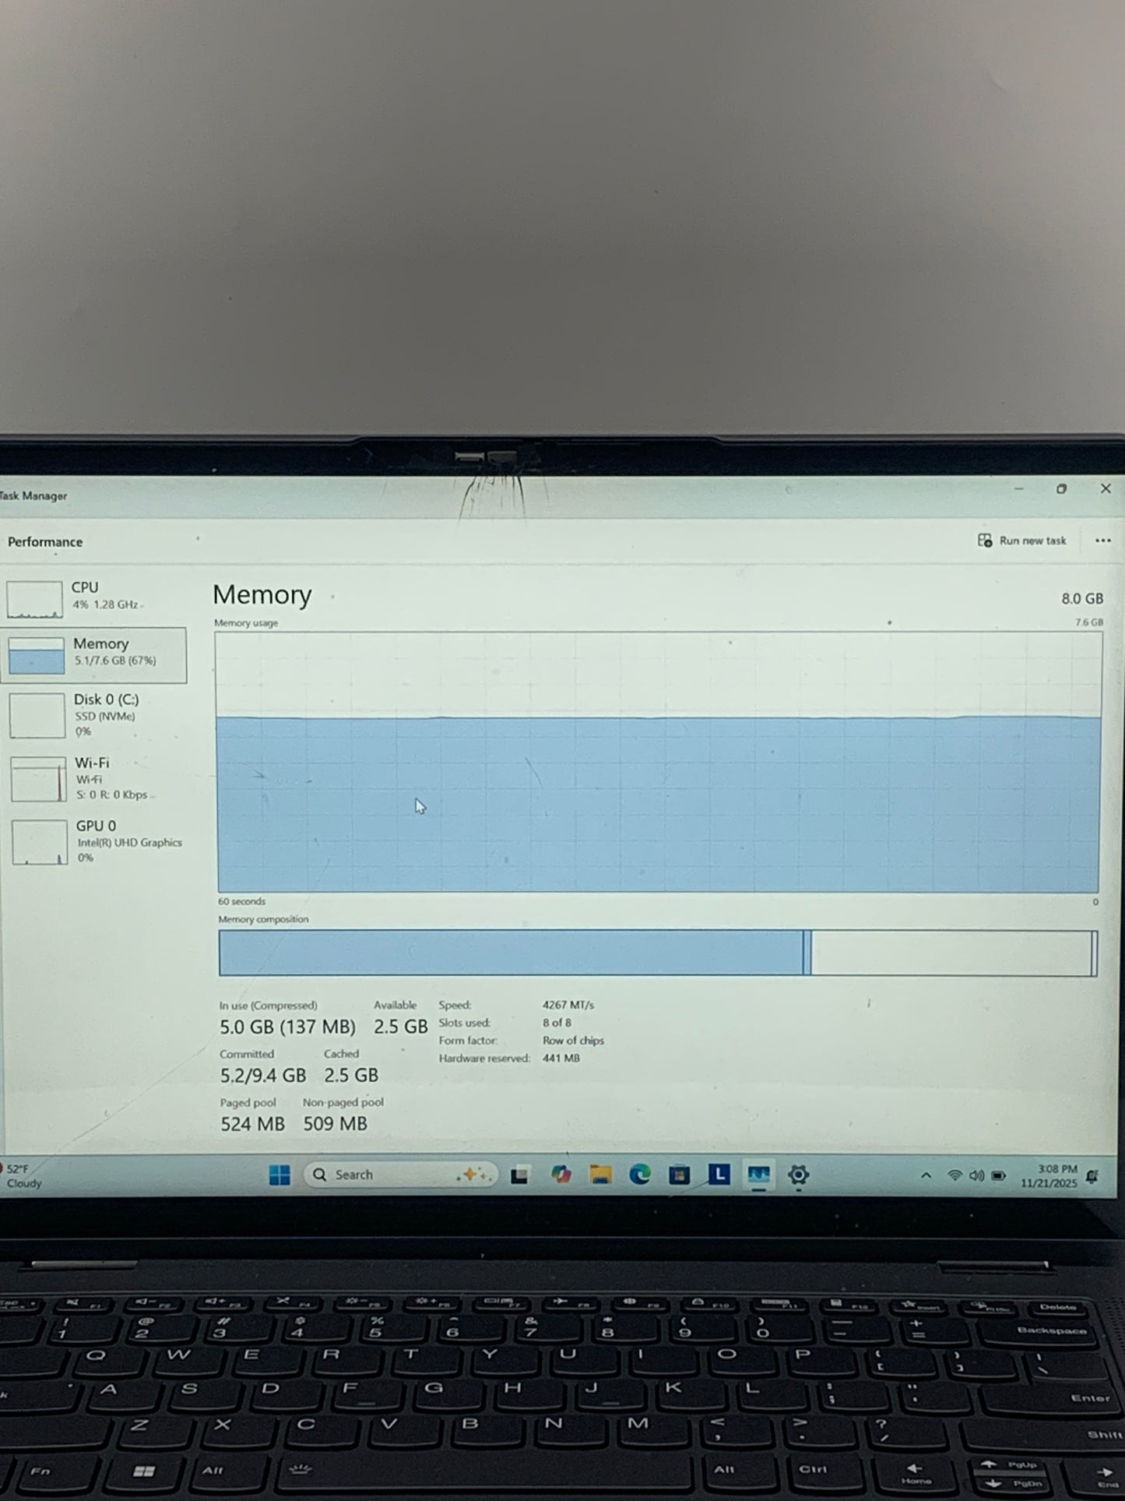Launch Copilot from the taskbar
1125x1501 pixels.
click(x=561, y=1175)
